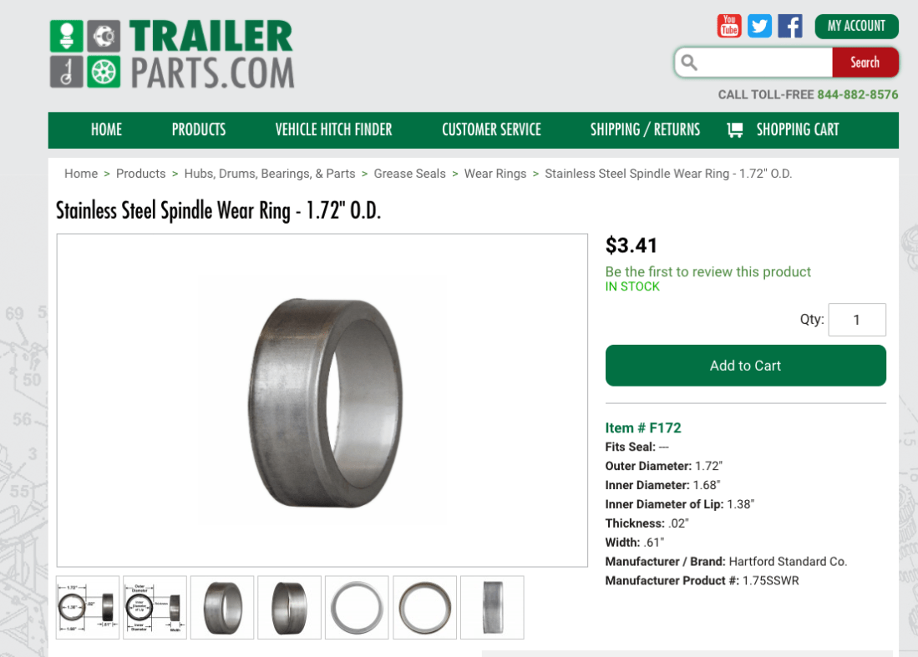Open the Facebook social icon
The width and height of the screenshot is (918, 657).
coord(790,26)
